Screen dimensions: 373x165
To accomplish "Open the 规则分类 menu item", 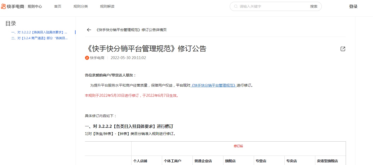I will [x=81, y=6].
